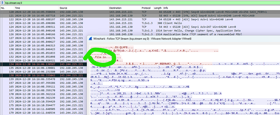Image resolution: width=280 pixels, height=115 pixels.
Task: Click the file.io text in stream output
Action: 100,57
